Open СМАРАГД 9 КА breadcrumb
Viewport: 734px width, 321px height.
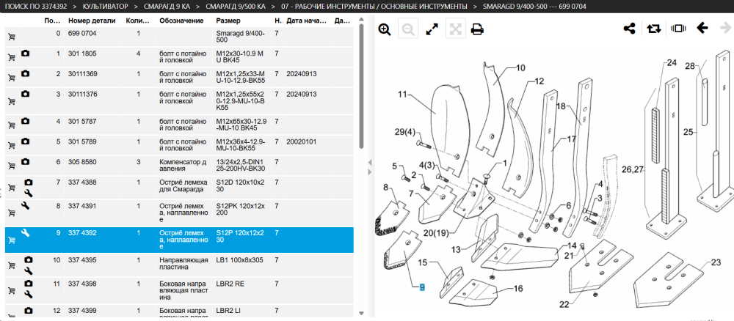tap(167, 7)
